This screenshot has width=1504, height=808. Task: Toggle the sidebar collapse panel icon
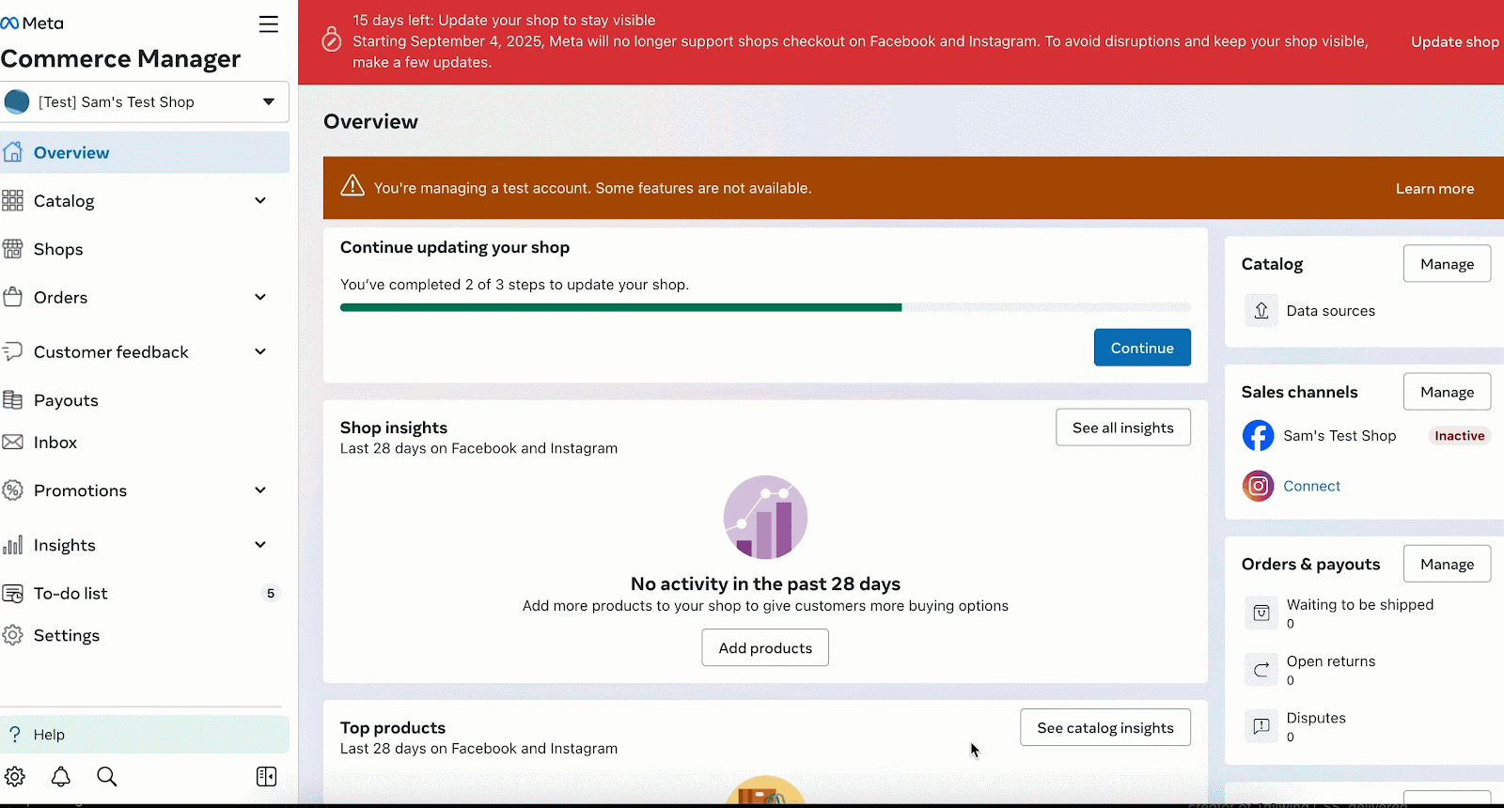[x=266, y=776]
